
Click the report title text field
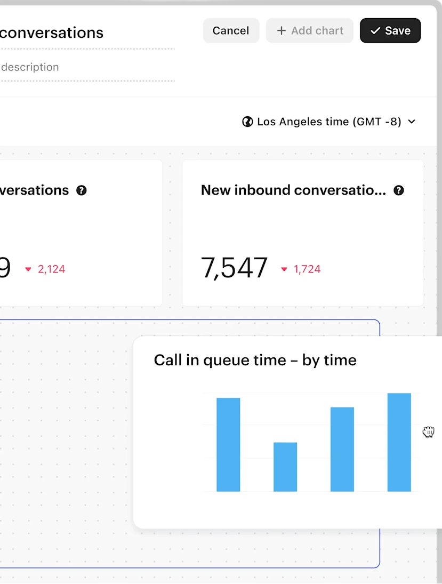click(x=80, y=33)
